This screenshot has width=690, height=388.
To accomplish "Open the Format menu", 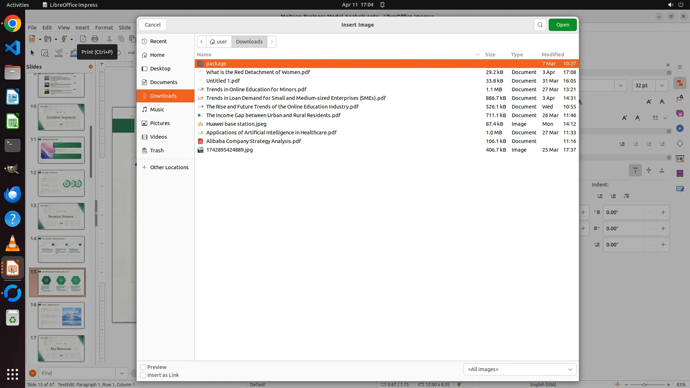I will click(x=104, y=28).
